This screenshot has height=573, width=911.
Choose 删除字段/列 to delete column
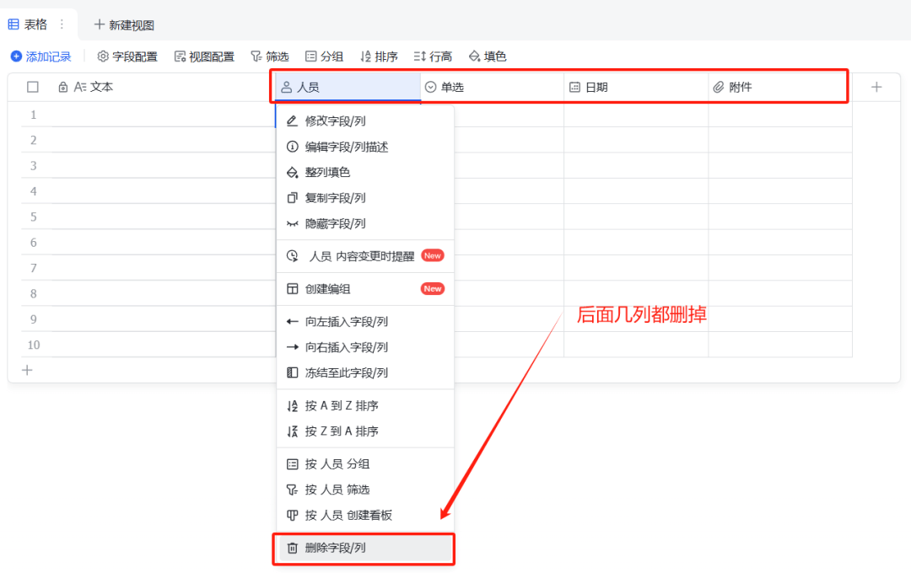click(x=365, y=548)
